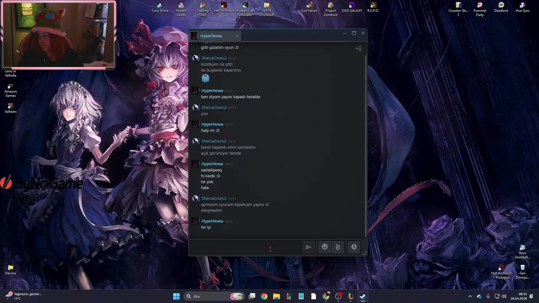Open Hell Architect - Prologue shortcut

(501, 272)
